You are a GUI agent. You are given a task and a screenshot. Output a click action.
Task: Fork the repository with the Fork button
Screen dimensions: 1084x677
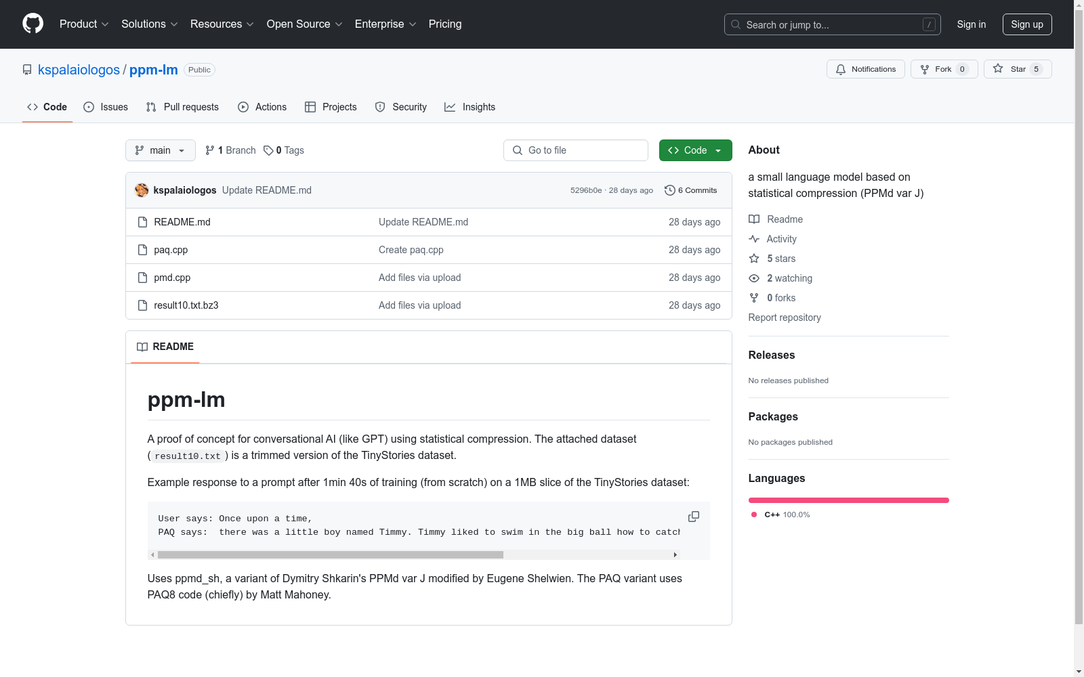944,69
